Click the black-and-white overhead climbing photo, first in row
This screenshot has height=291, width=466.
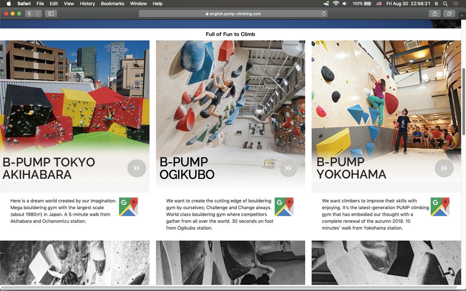click(75, 263)
